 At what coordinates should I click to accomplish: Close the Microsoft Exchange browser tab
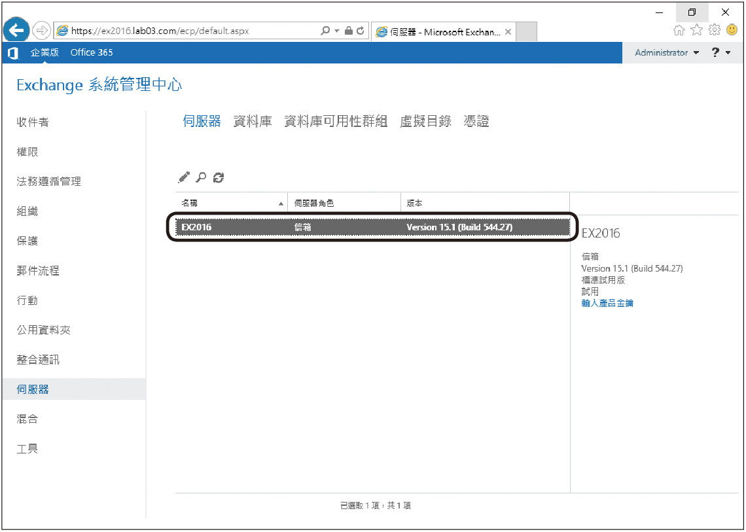coord(508,32)
